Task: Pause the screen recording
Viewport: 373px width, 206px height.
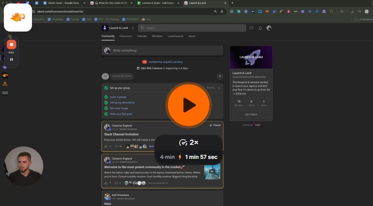Action: pos(11,60)
